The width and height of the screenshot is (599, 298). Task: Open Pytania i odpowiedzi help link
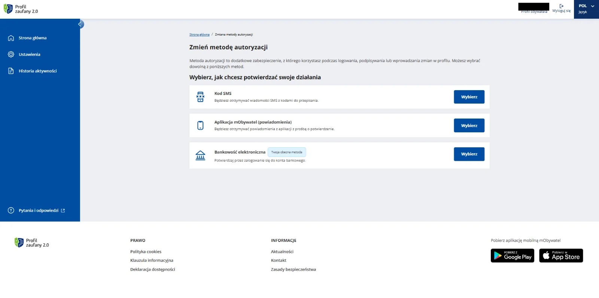click(x=39, y=211)
